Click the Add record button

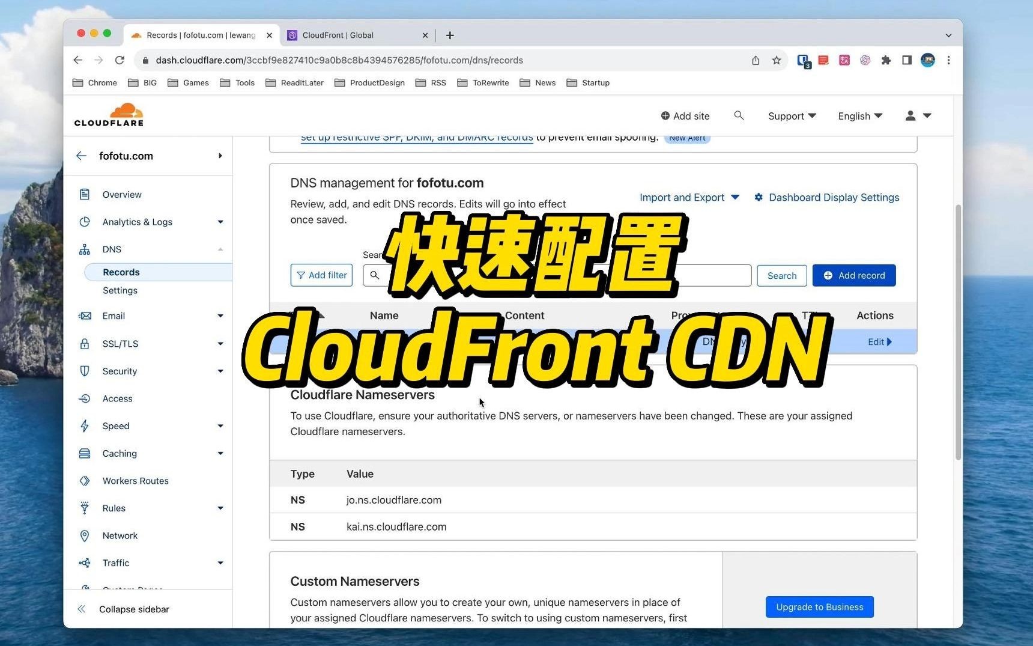tap(854, 275)
